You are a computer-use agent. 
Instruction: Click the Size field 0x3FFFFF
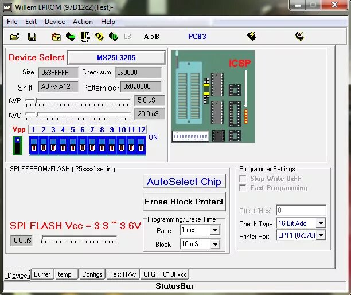(58, 73)
